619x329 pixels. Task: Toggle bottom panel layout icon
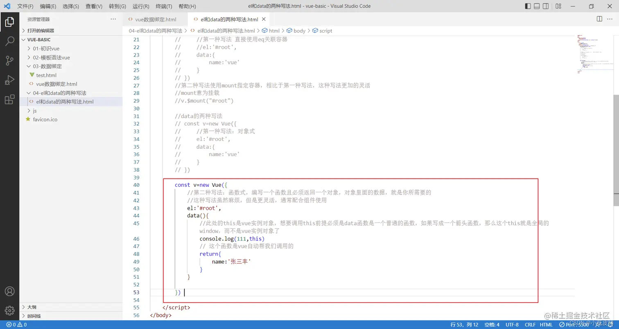tap(537, 6)
